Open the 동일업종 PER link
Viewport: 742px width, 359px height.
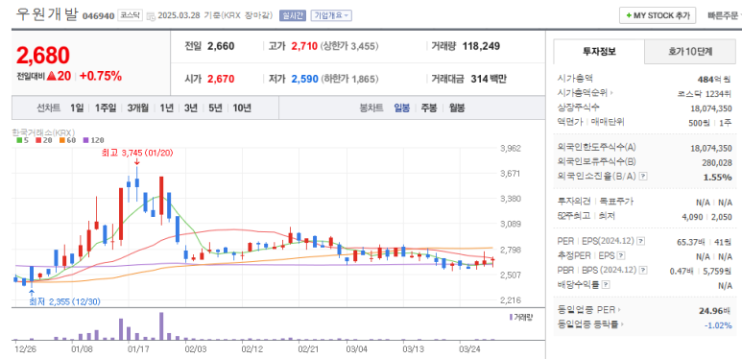tap(589, 310)
